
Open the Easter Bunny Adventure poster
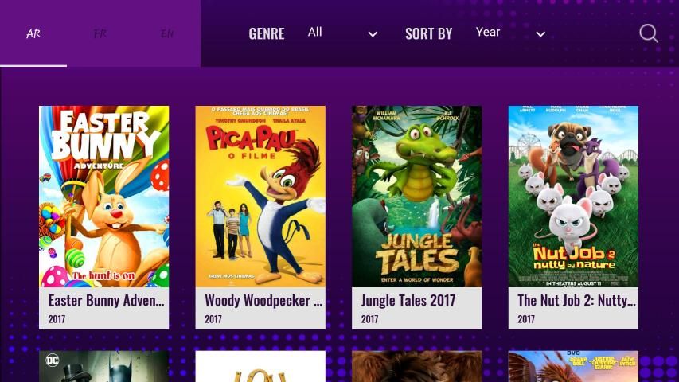point(104,197)
